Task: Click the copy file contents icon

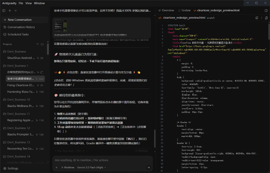Action: (257, 18)
